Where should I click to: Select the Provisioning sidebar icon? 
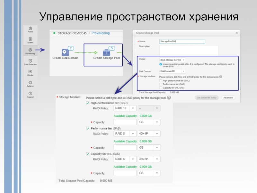tap(30, 50)
